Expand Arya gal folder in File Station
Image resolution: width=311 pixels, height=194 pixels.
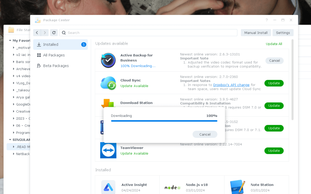[13, 97]
